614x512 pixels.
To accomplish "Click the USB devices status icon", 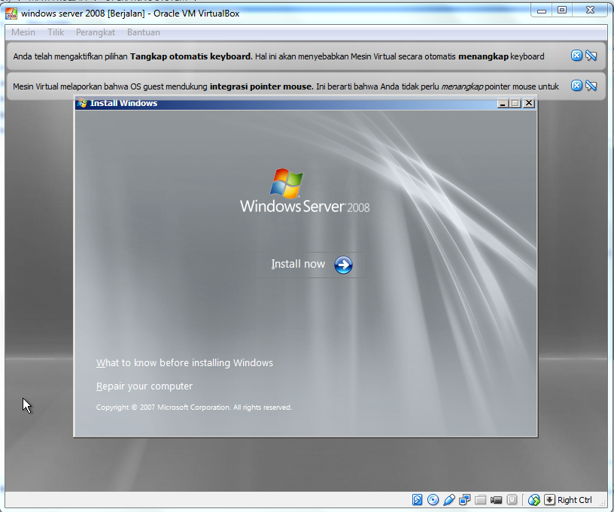I will pyautogui.click(x=449, y=500).
